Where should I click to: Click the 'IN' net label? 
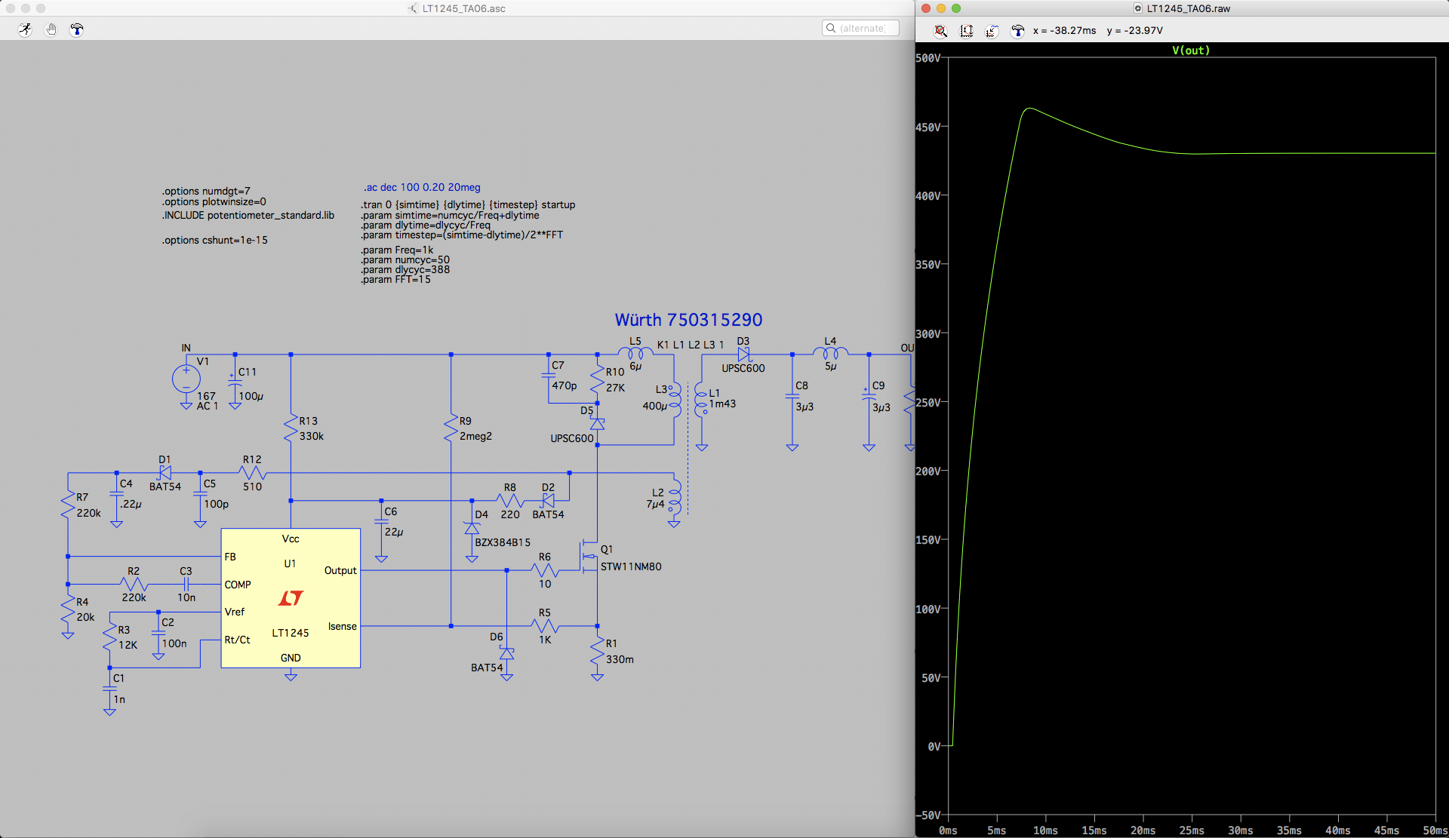[x=186, y=348]
